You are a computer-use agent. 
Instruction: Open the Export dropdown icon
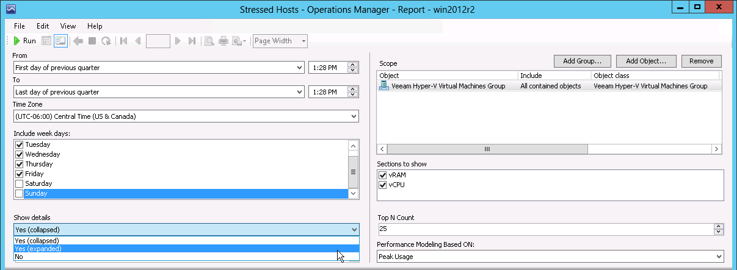click(x=239, y=41)
